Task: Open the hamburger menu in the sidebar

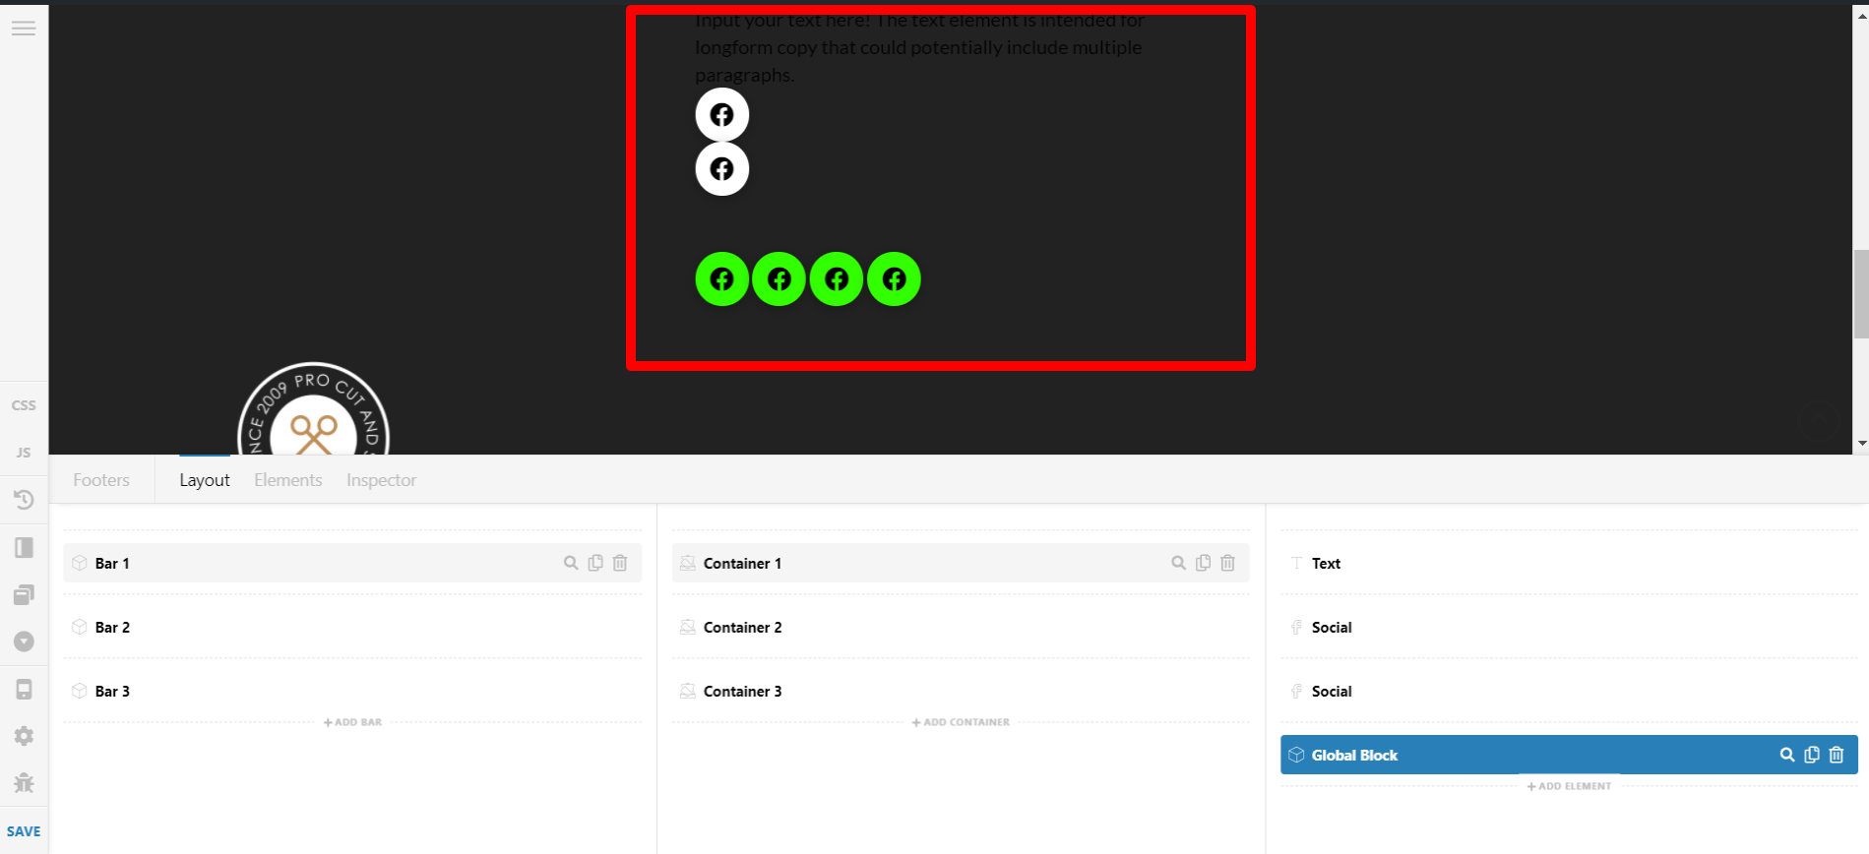Action: pyautogui.click(x=24, y=29)
